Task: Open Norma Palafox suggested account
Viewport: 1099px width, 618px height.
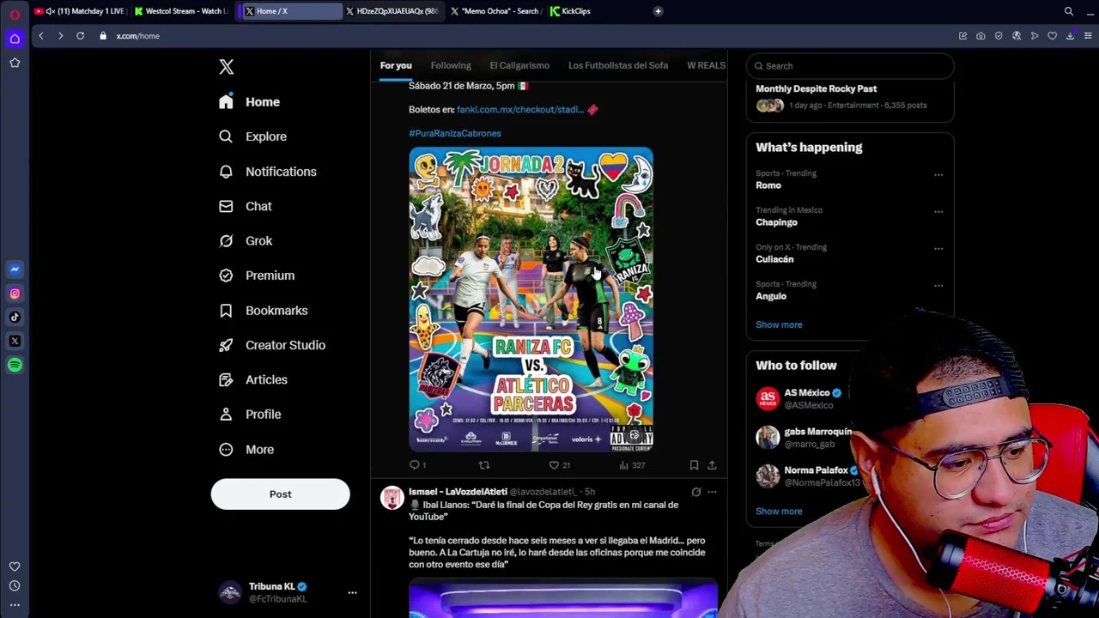Action: coord(807,477)
